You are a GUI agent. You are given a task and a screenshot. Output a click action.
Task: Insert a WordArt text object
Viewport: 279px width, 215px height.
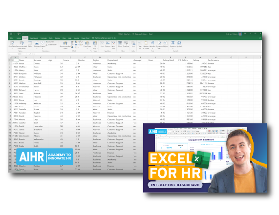click(152, 44)
